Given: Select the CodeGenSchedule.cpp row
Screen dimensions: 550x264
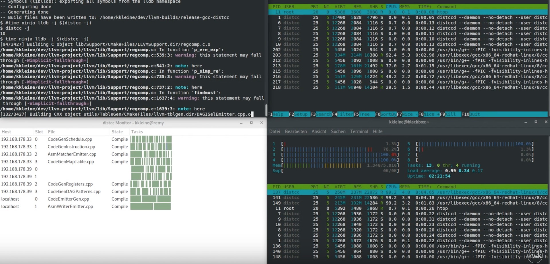Looking at the screenshot, I should (x=70, y=139).
